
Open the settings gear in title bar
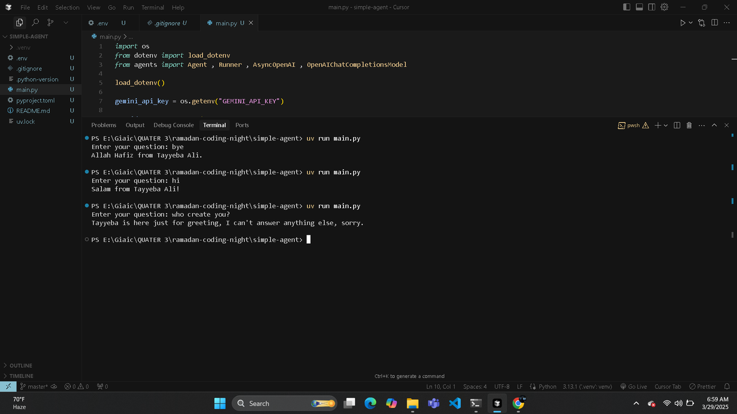(664, 7)
